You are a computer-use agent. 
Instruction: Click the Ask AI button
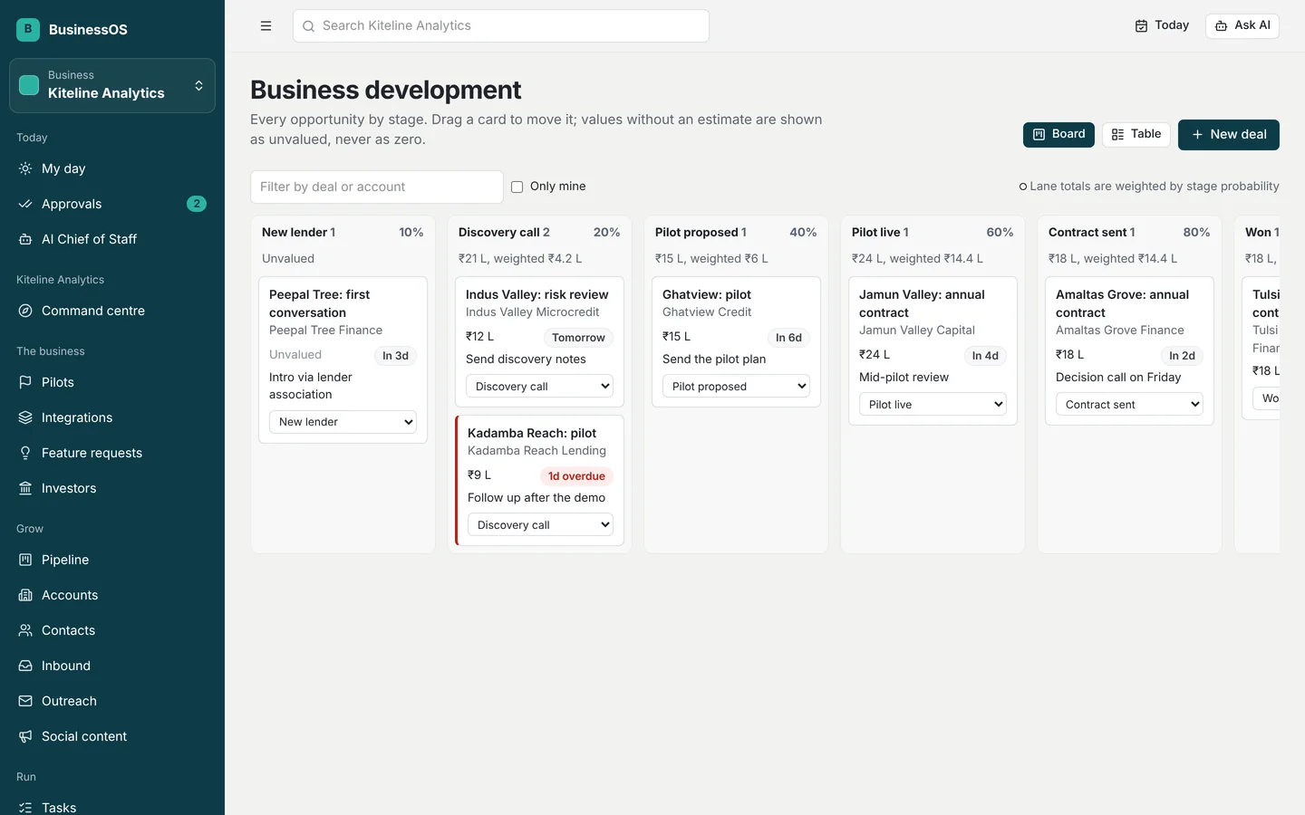click(1242, 25)
